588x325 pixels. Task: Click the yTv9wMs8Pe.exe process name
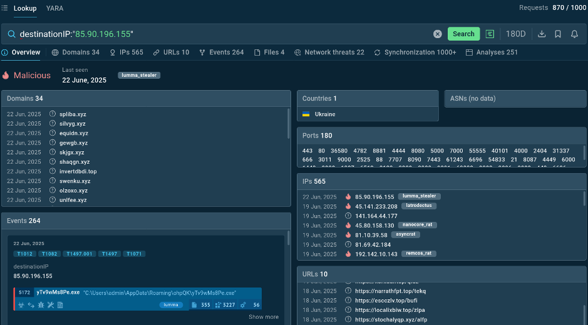tap(58, 292)
